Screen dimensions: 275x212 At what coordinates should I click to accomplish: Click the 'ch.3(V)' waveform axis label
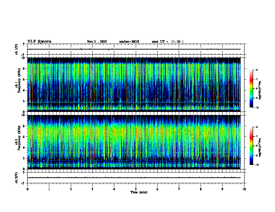[17, 178]
